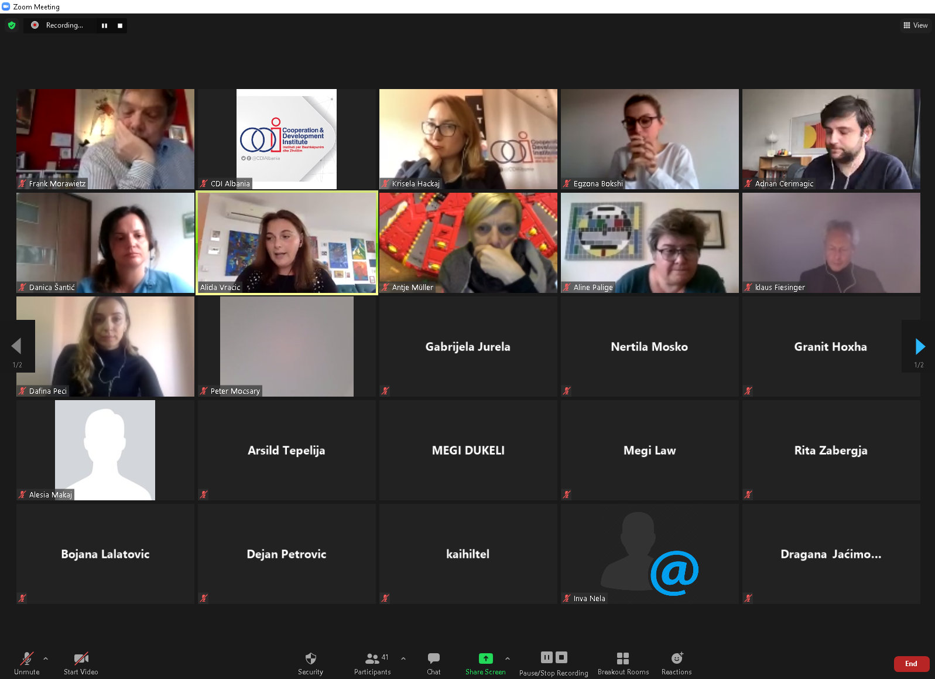Click the red End button

coord(911,664)
